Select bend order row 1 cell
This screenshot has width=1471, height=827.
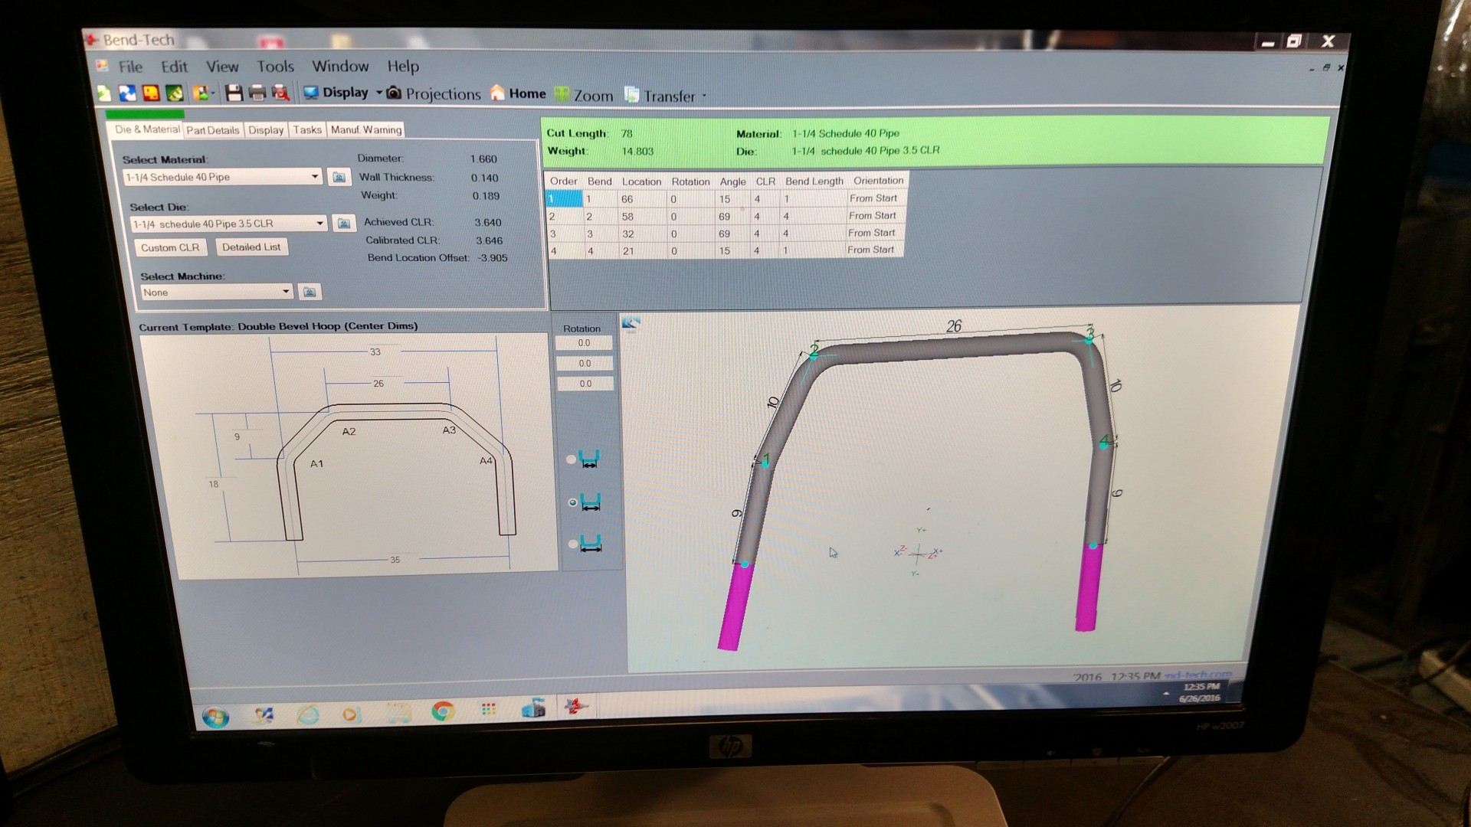(x=563, y=199)
